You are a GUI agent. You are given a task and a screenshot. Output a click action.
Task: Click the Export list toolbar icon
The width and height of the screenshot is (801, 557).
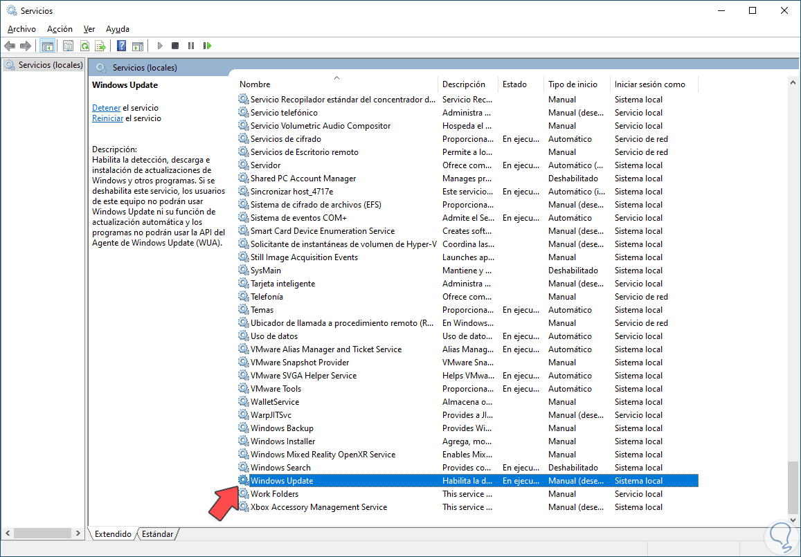(x=100, y=46)
